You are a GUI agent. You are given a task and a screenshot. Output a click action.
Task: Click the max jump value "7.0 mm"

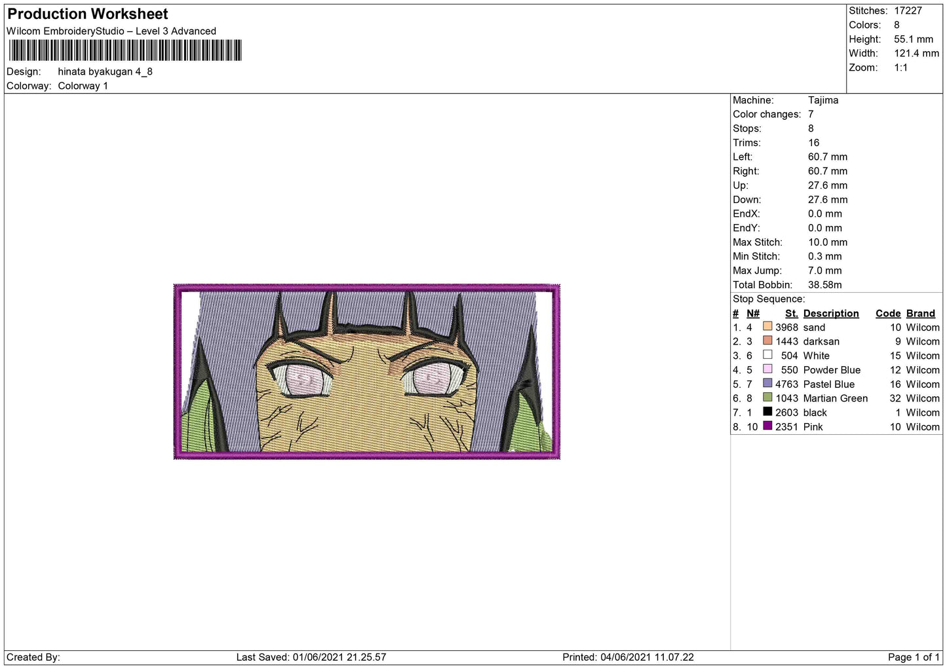[x=825, y=270]
